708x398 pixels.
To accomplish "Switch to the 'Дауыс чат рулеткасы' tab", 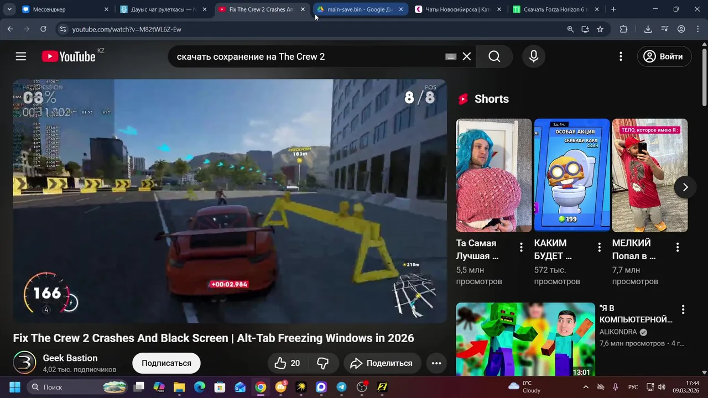I will click(x=163, y=9).
